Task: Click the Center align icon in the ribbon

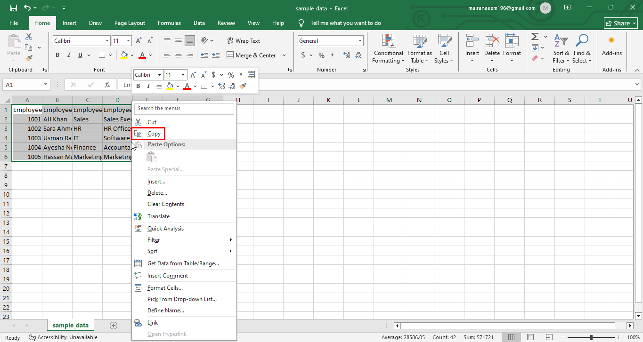Action: [179, 55]
